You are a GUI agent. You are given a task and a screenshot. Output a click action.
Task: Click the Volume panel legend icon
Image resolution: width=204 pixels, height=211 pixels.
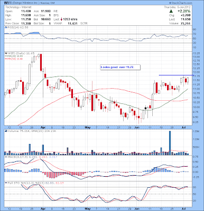[6, 131]
